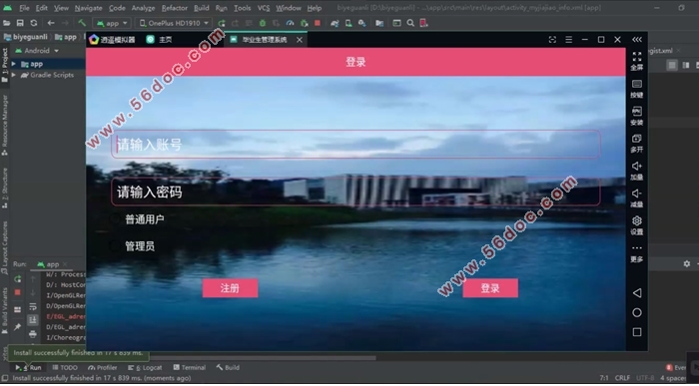Collapse emulator sidebar with the <<< icon
This screenshot has width=699, height=386.
(637, 40)
